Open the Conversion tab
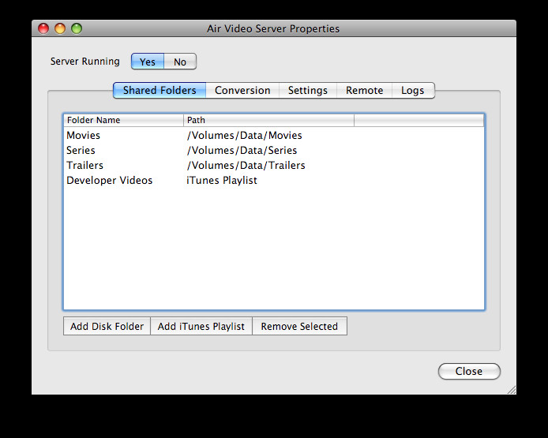Image resolution: width=548 pixels, height=438 pixels. [x=242, y=91]
